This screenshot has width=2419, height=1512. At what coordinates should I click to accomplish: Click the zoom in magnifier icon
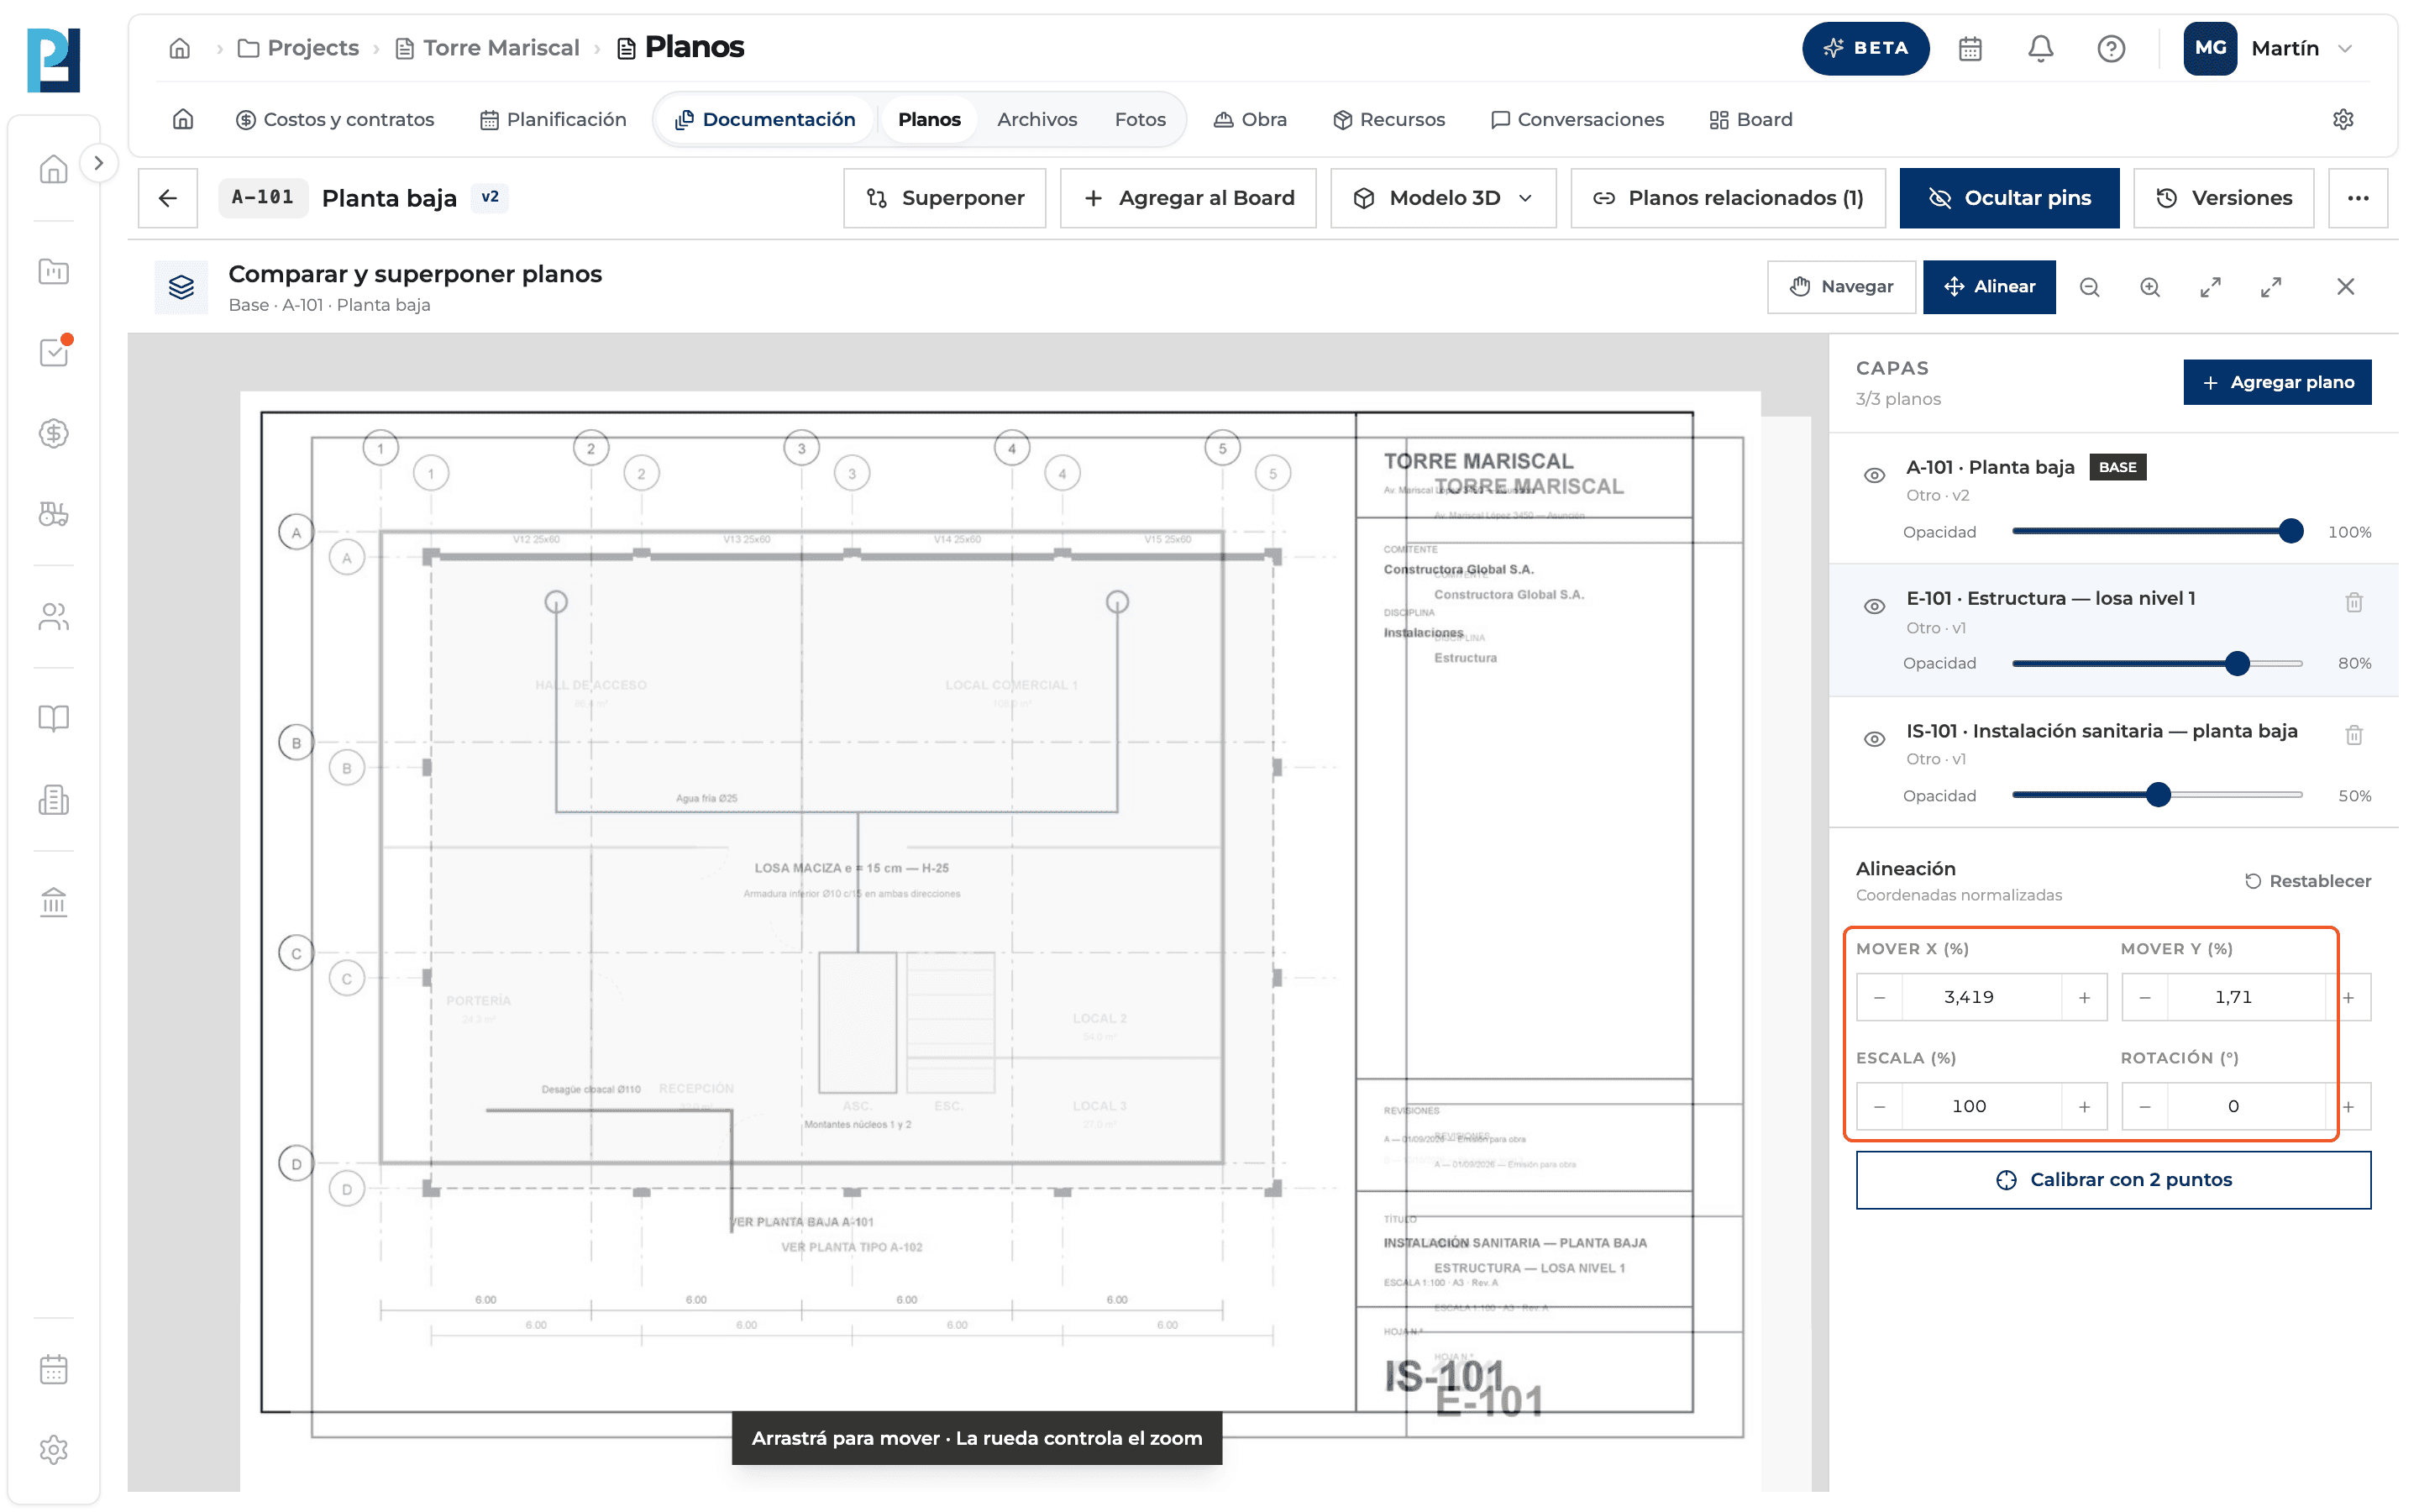point(2150,287)
